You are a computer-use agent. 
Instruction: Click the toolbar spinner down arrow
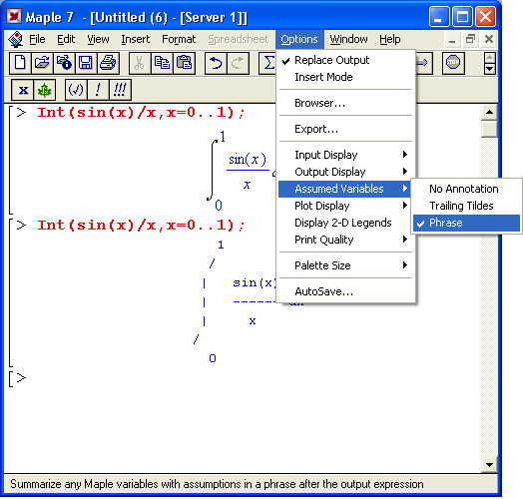(x=489, y=69)
